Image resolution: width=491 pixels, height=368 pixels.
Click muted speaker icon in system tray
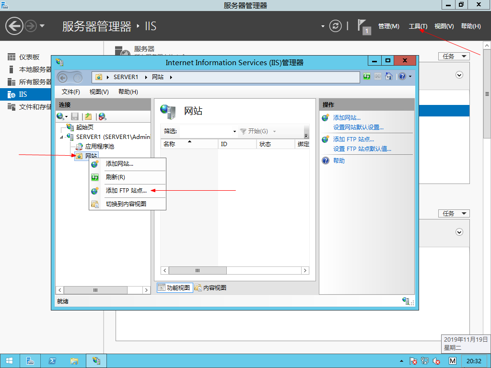[436, 361]
